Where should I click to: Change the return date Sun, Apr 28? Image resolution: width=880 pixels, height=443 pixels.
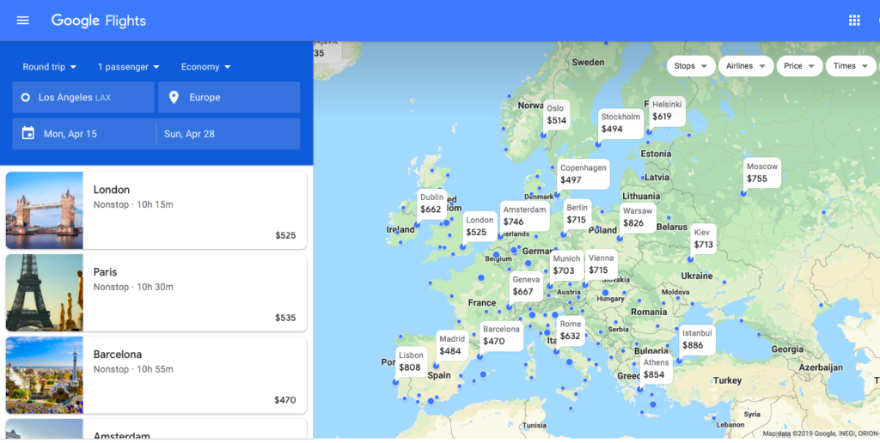[x=229, y=134]
